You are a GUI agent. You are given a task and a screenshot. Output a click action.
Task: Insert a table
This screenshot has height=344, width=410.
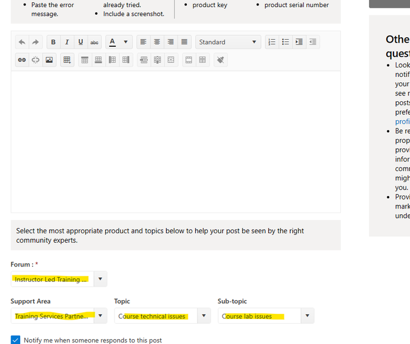click(67, 60)
